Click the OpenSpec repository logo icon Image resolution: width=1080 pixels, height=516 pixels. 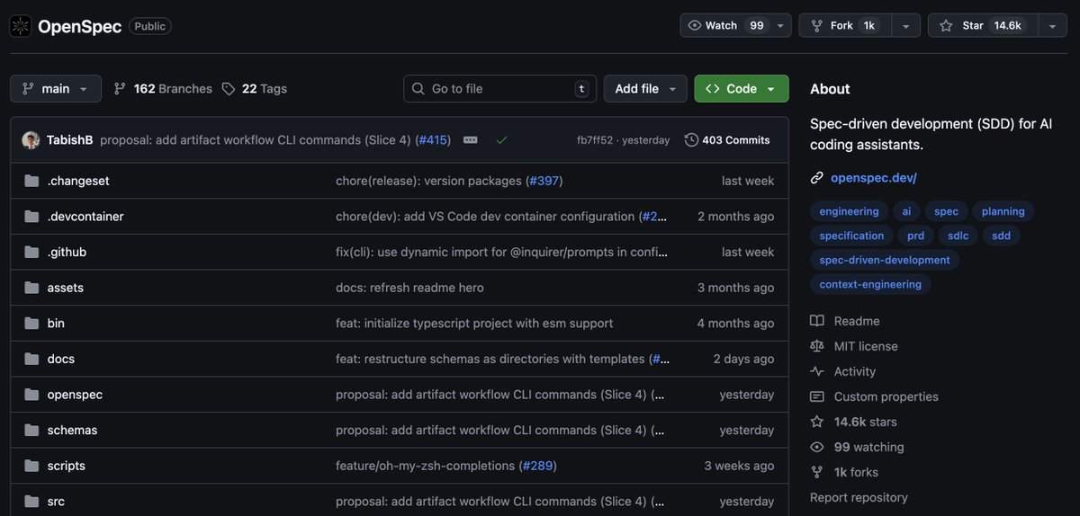[21, 26]
